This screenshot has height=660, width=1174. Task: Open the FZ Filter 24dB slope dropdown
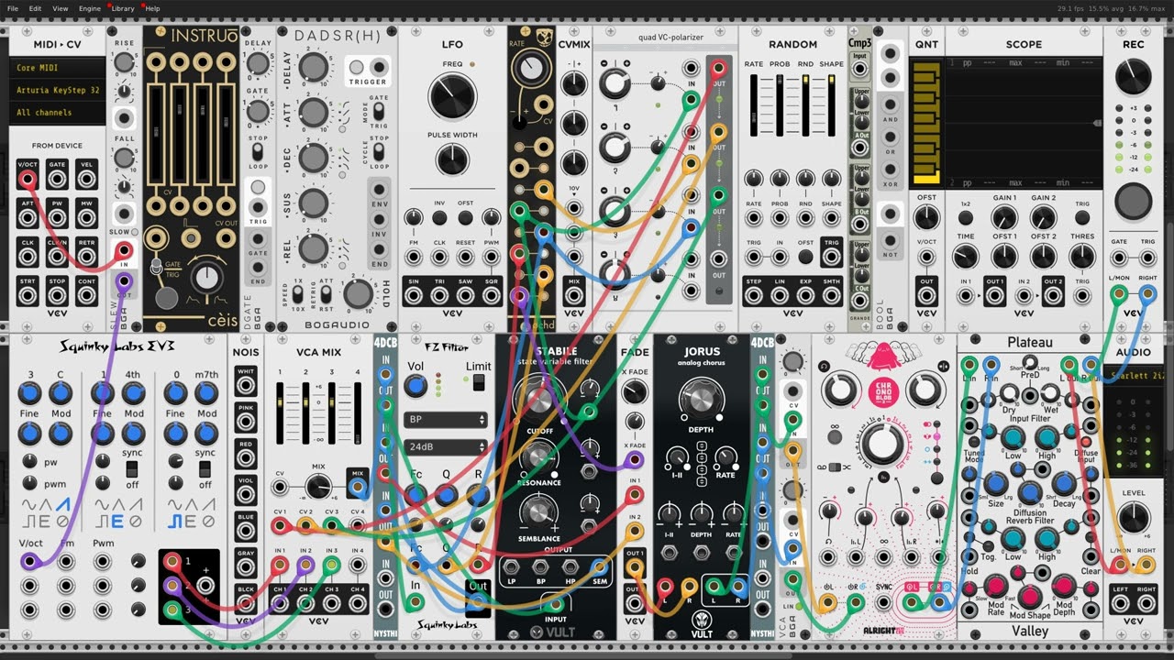pyautogui.click(x=445, y=447)
